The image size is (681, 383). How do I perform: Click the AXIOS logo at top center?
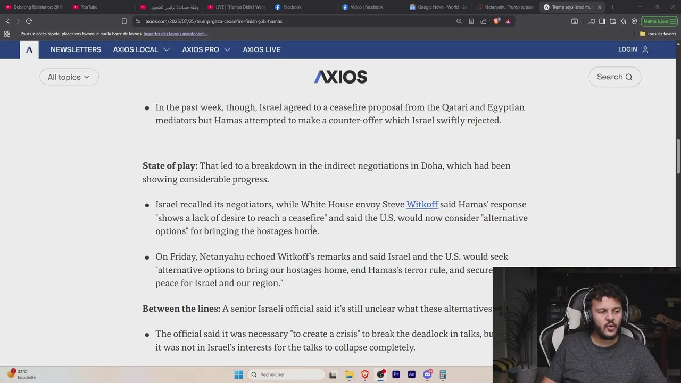point(340,77)
